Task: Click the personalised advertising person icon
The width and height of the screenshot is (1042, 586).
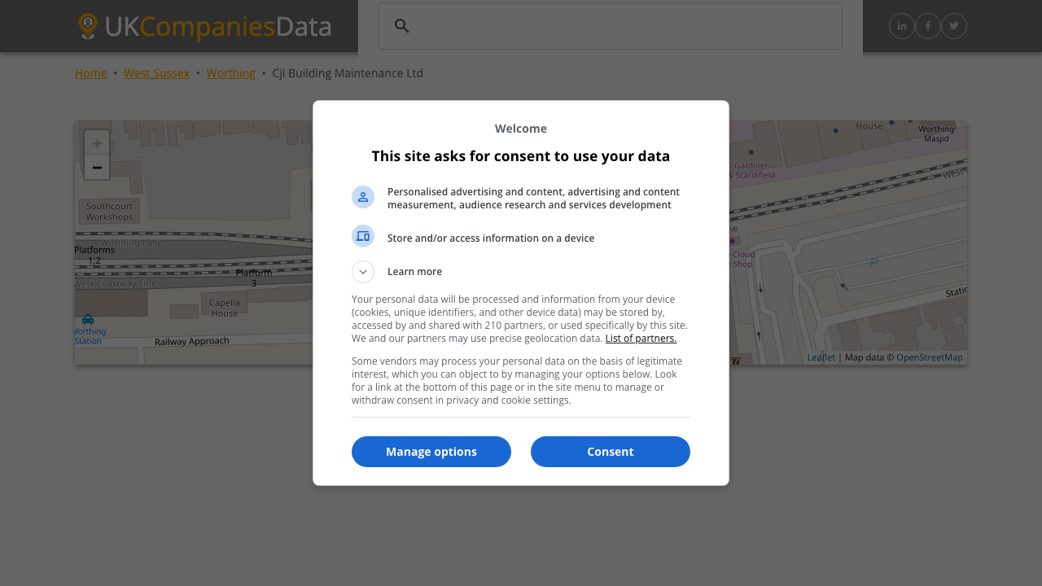Action: click(363, 197)
